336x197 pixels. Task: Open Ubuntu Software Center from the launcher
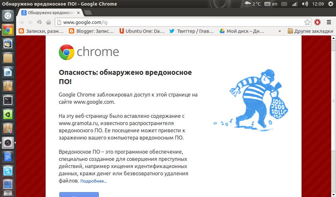tap(8, 86)
